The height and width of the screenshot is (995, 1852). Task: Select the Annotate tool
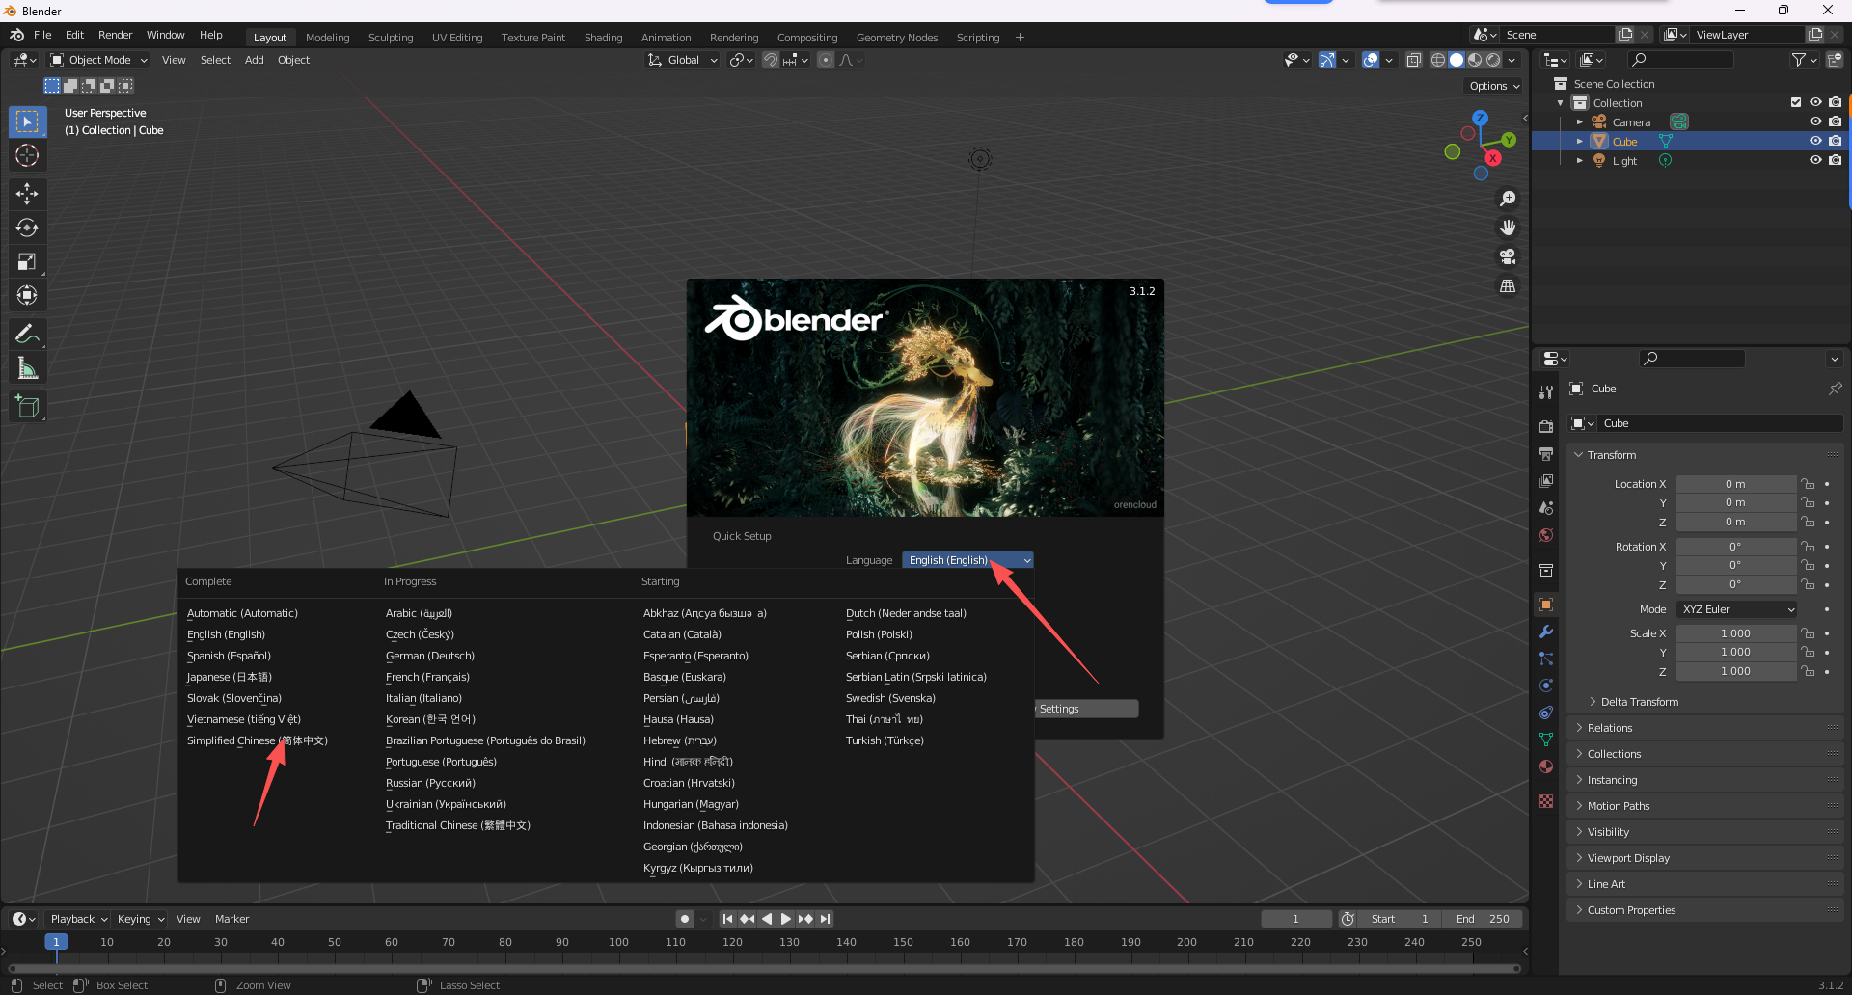pyautogui.click(x=27, y=333)
